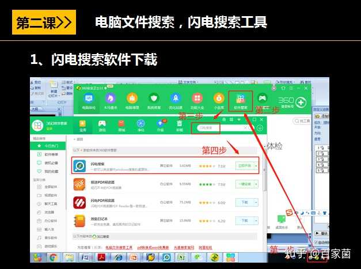The width and height of the screenshot is (361, 269).
Task: Switch to the 净化 tab
Action: pyautogui.click(x=140, y=126)
